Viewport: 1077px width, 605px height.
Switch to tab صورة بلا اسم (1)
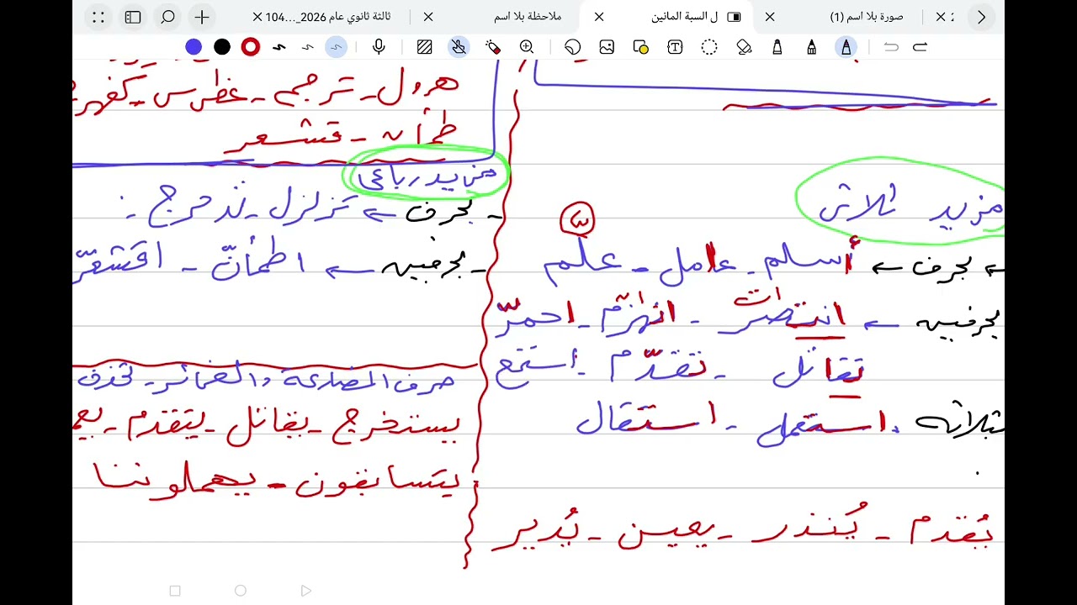867,17
